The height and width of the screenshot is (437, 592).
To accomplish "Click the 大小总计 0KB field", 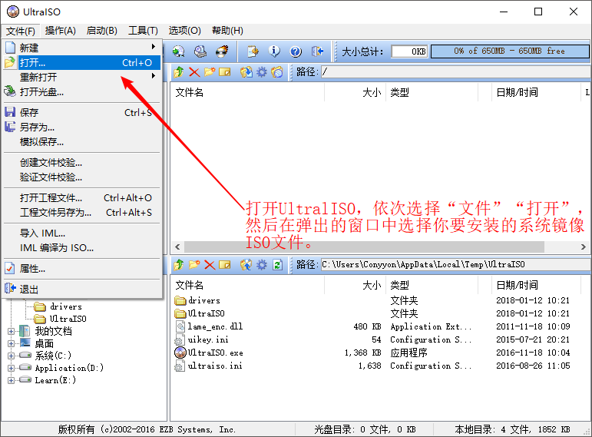I will (410, 51).
